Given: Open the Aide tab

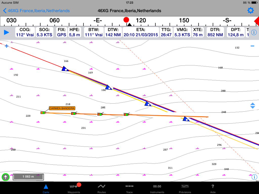Looking at the screenshot, I should (x=213, y=188).
